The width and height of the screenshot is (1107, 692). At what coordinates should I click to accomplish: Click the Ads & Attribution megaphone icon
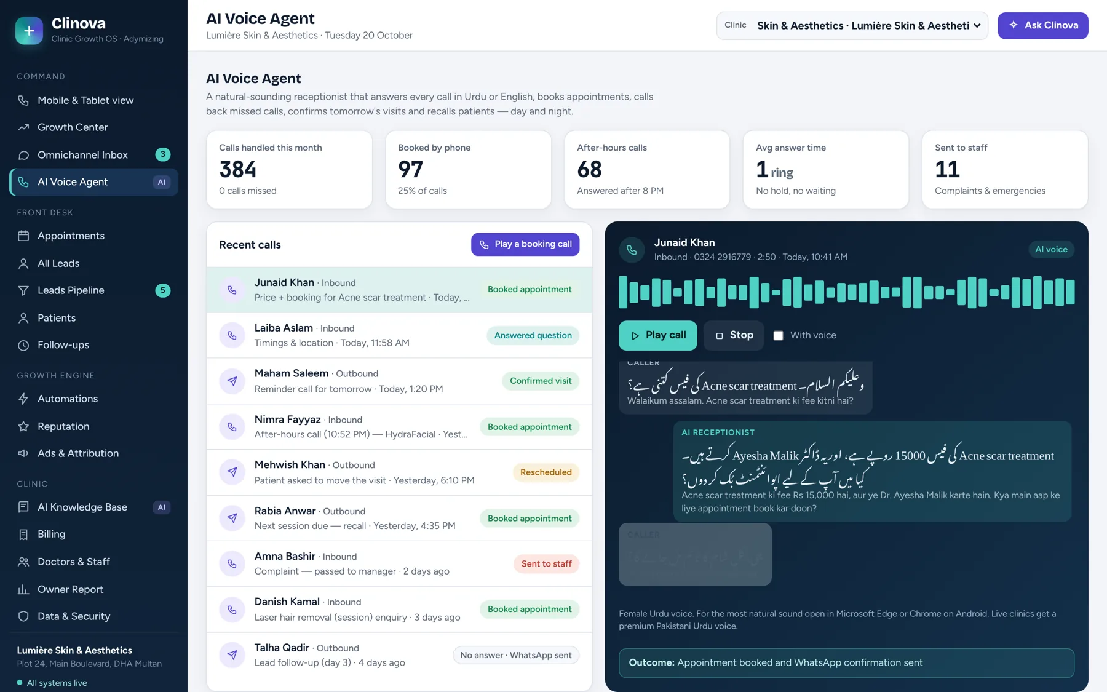tap(23, 453)
